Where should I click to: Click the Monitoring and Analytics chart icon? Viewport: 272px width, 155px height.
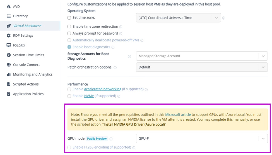click(x=9, y=74)
